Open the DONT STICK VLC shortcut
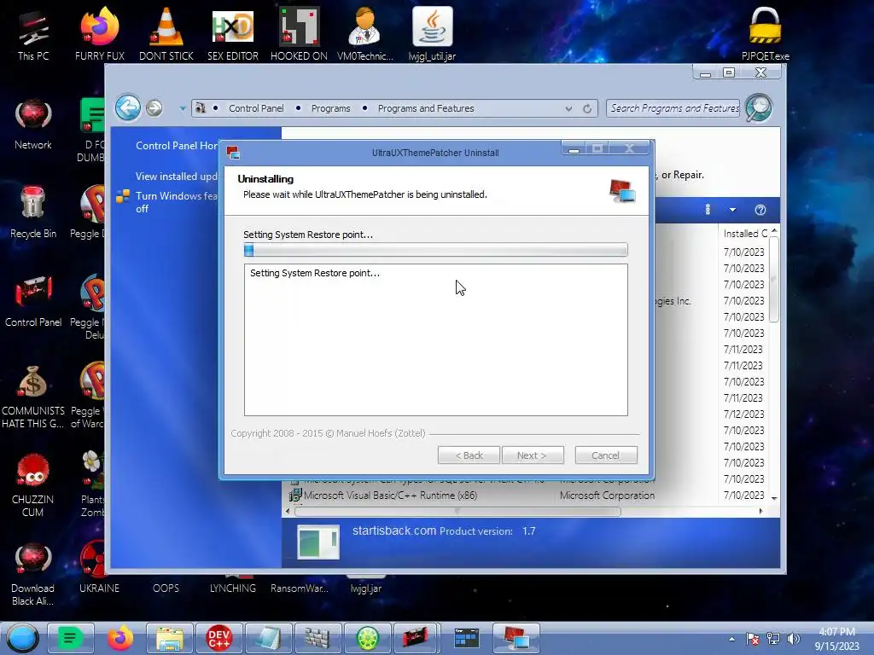The height and width of the screenshot is (655, 874). 166,34
